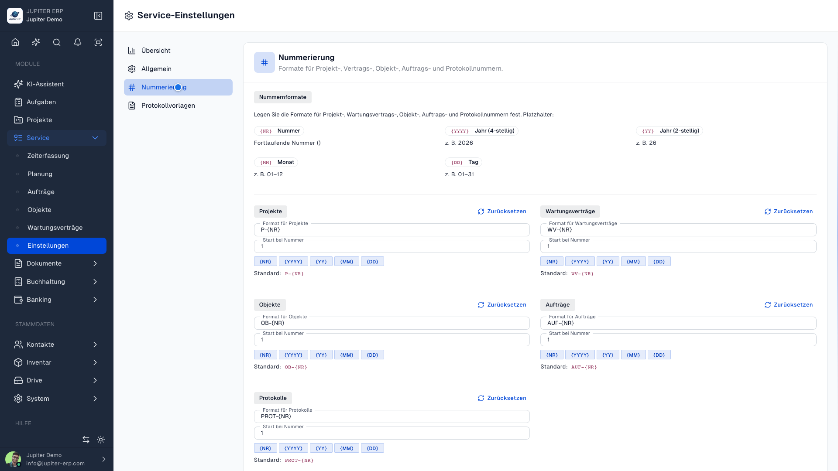Click the gear icon next to Service-Einstellungen
This screenshot has height=471, width=838.
pos(129,16)
